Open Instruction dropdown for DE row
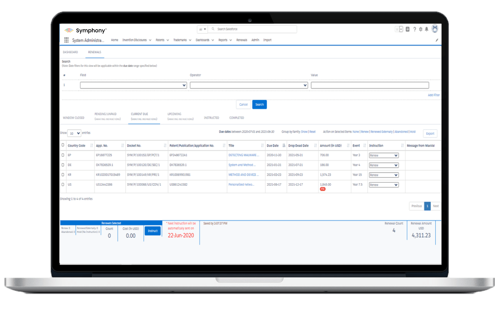499x310 pixels. point(384,165)
